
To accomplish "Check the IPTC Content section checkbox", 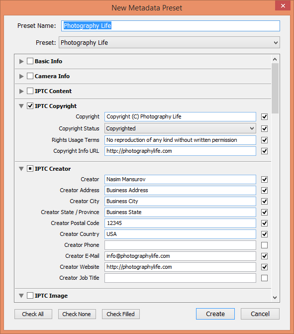I will pos(30,91).
